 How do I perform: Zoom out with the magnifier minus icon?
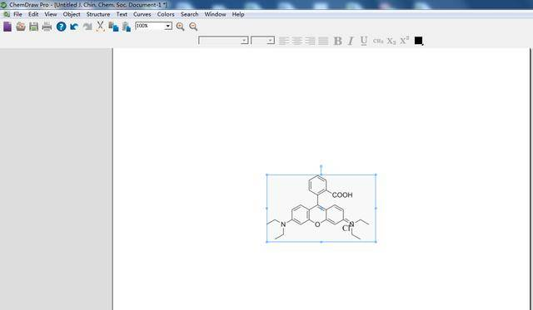(193, 27)
